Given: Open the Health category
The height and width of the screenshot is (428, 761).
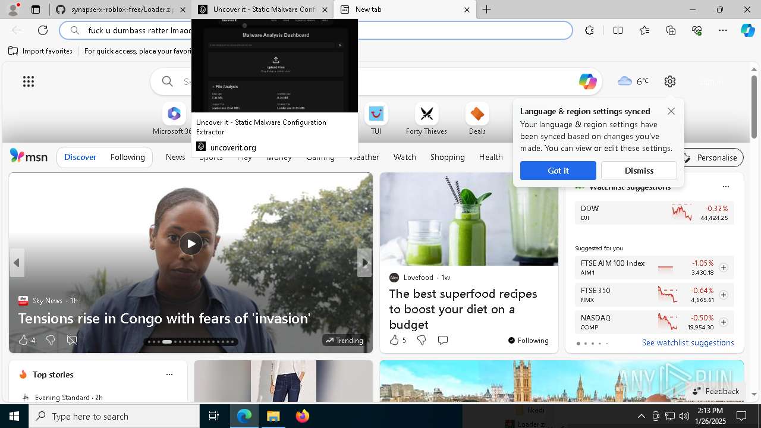Looking at the screenshot, I should point(491,157).
